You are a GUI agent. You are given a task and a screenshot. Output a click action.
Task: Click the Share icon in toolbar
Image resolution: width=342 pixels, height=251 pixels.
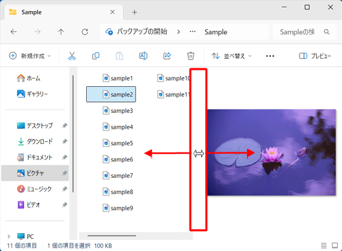[167, 56]
